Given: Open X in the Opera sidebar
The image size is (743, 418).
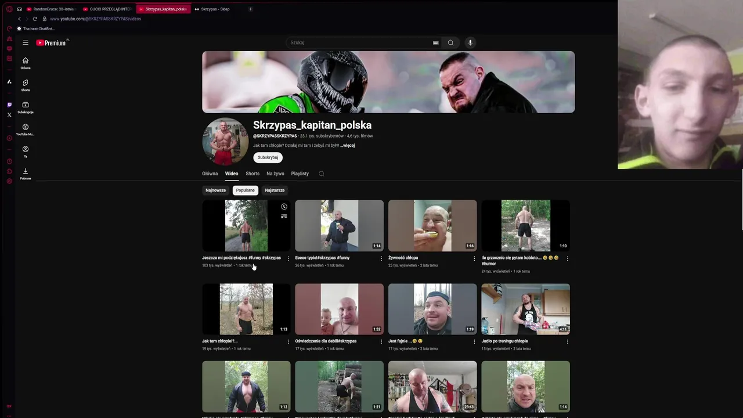Looking at the screenshot, I should click(x=9, y=115).
